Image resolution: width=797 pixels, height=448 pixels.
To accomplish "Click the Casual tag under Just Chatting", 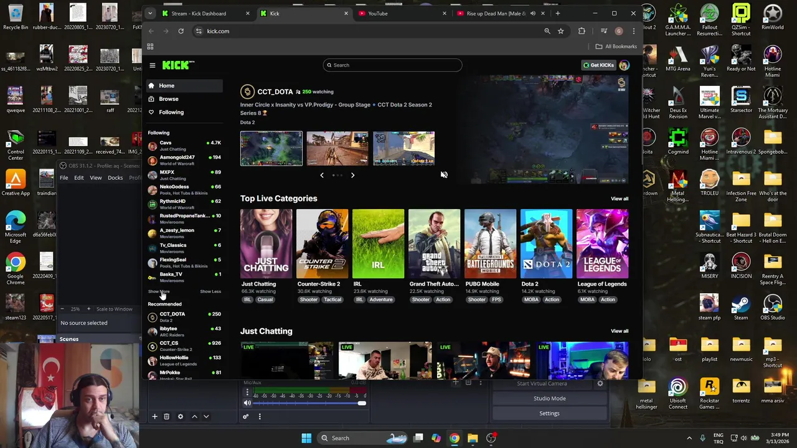I will tap(265, 300).
